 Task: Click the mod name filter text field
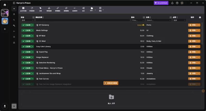pyautogui.click(x=83, y=20)
